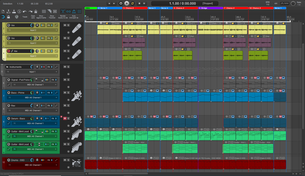This screenshot has height=176, width=305.
Task: Select the Intro region tab
Action: point(91,8)
